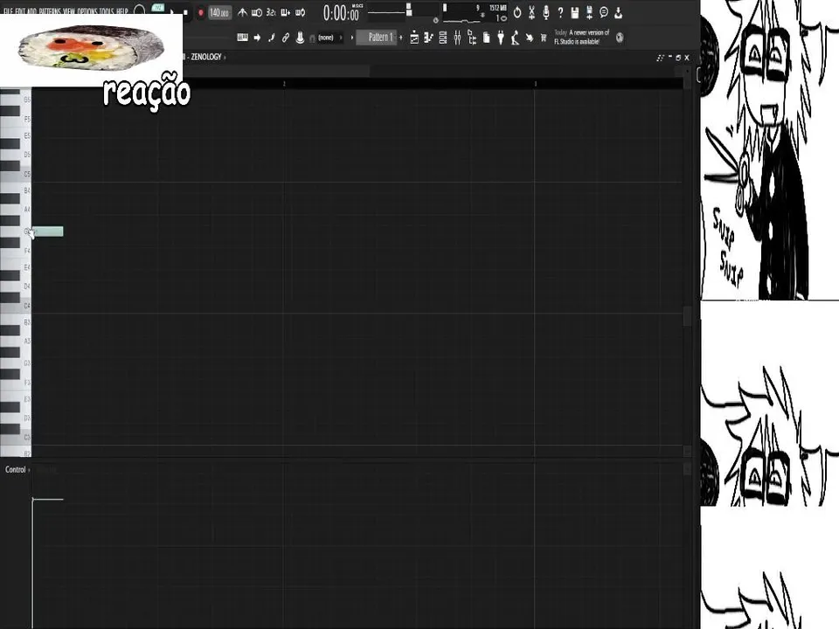Click bar 3 timeline marker

pos(535,84)
